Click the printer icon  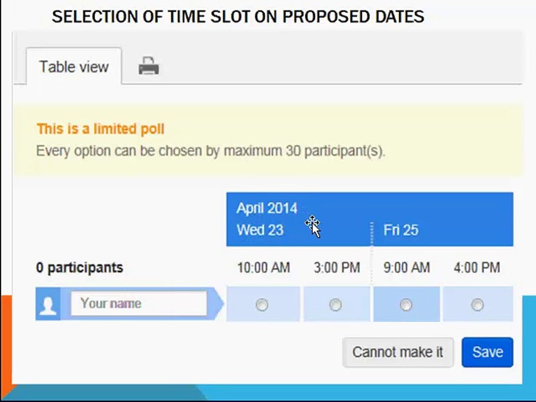point(149,66)
